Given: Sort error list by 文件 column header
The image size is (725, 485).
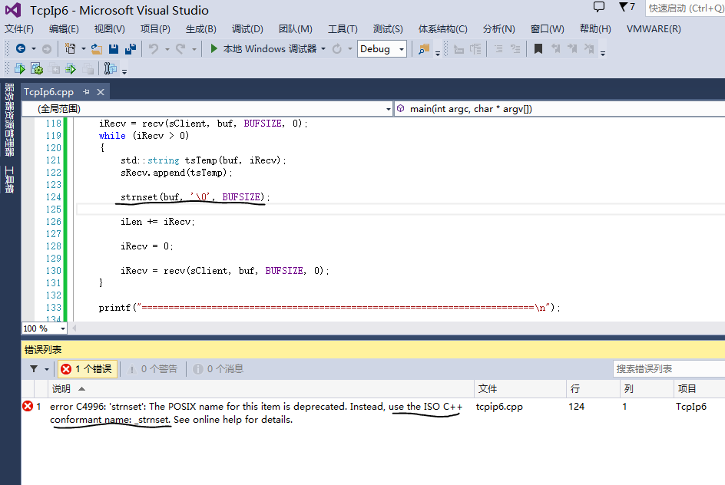Looking at the screenshot, I should (520, 389).
